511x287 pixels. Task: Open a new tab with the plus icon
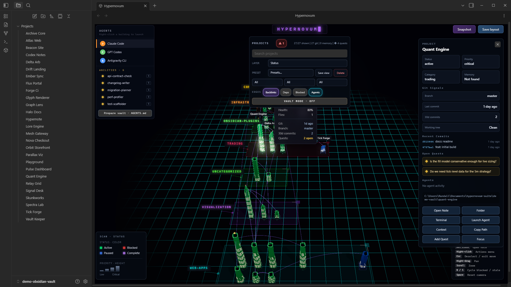pyautogui.click(x=155, y=6)
